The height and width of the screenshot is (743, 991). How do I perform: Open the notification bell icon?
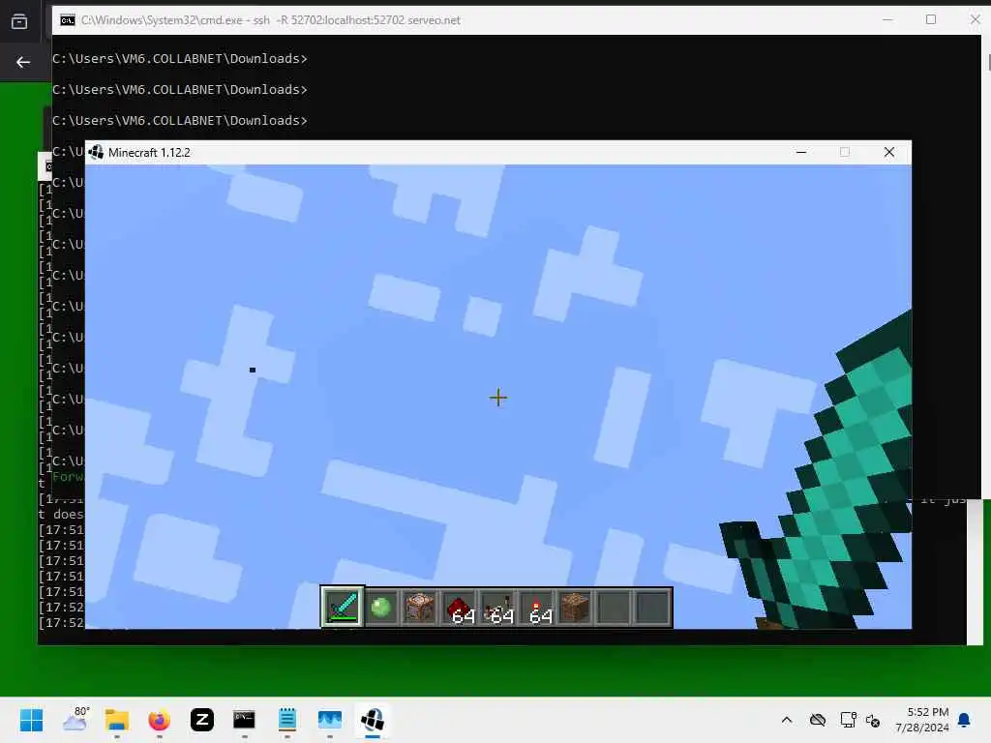click(965, 720)
